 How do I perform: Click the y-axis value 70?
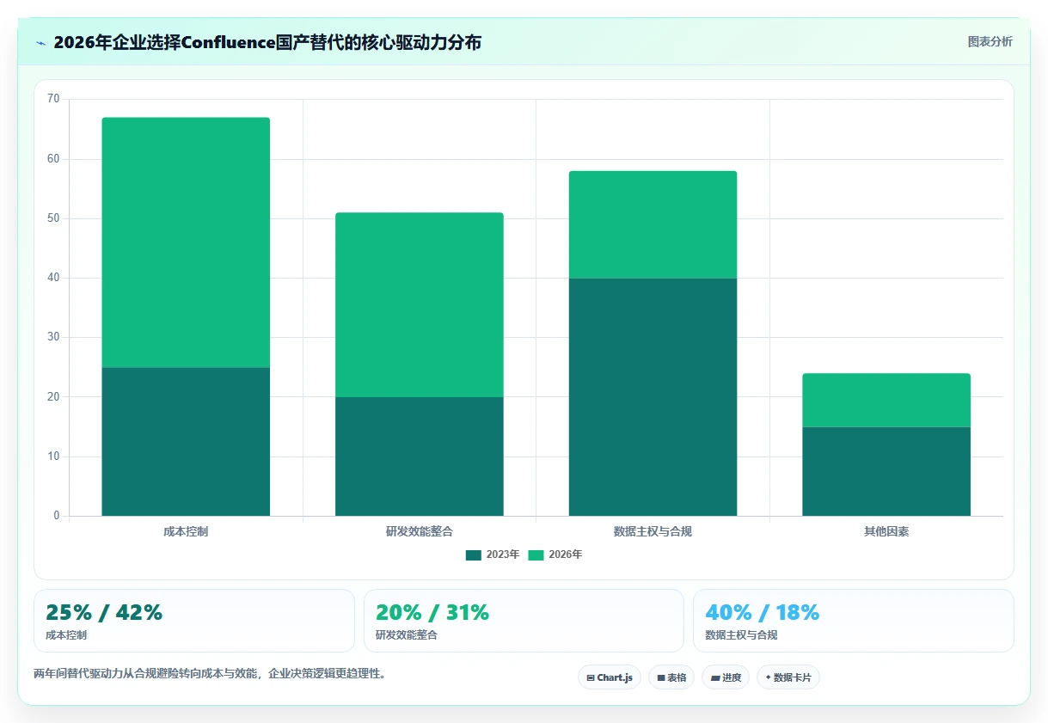[x=53, y=99]
